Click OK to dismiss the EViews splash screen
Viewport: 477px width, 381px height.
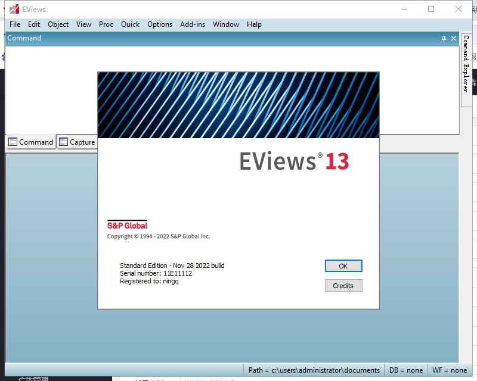343,266
